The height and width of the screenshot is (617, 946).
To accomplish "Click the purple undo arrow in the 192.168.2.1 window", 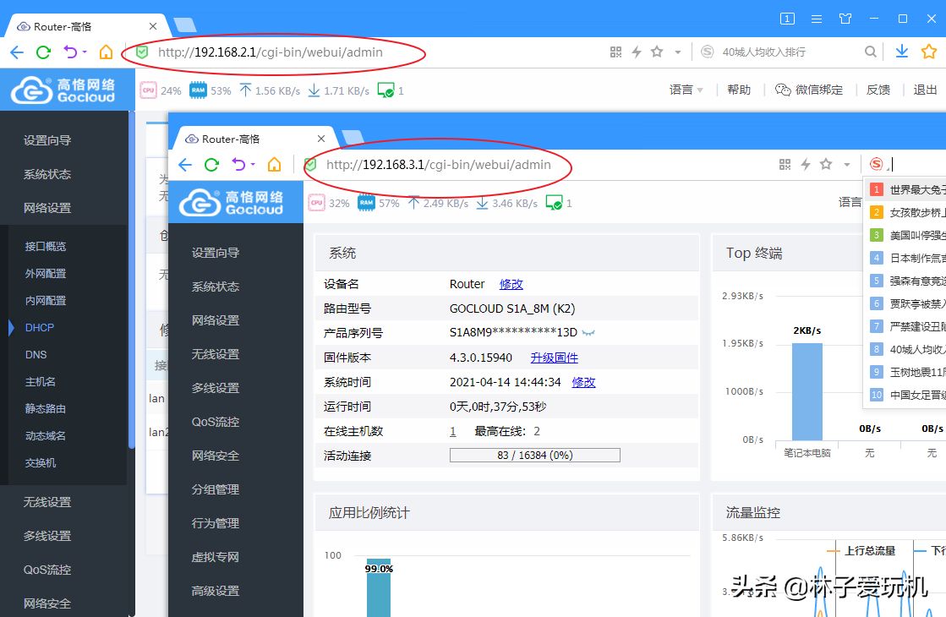I will click(70, 52).
